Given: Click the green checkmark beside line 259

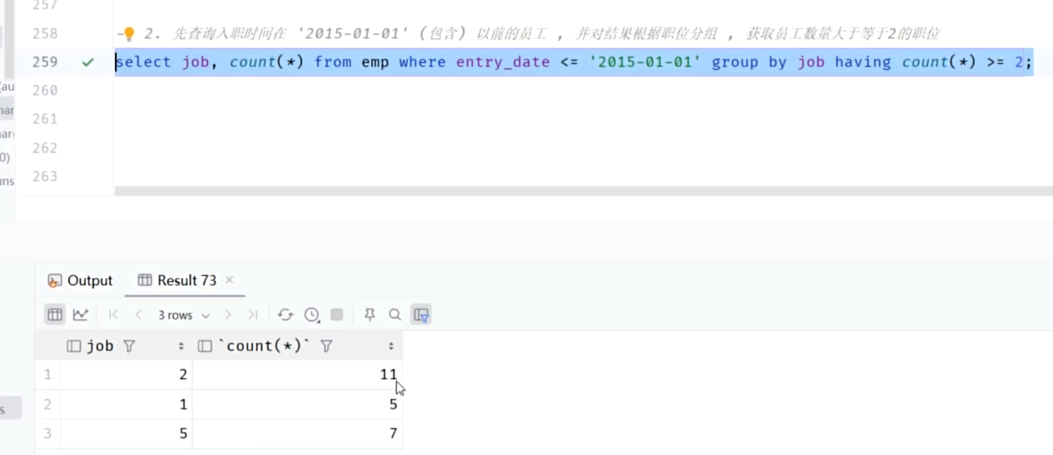Looking at the screenshot, I should (x=88, y=62).
